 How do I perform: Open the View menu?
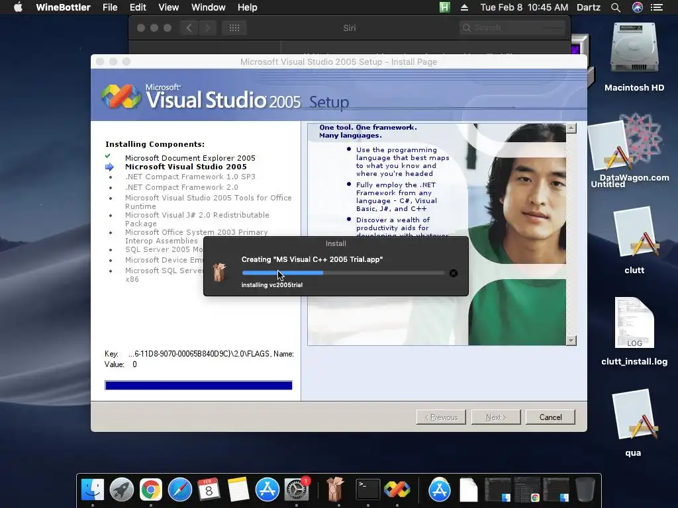point(169,7)
